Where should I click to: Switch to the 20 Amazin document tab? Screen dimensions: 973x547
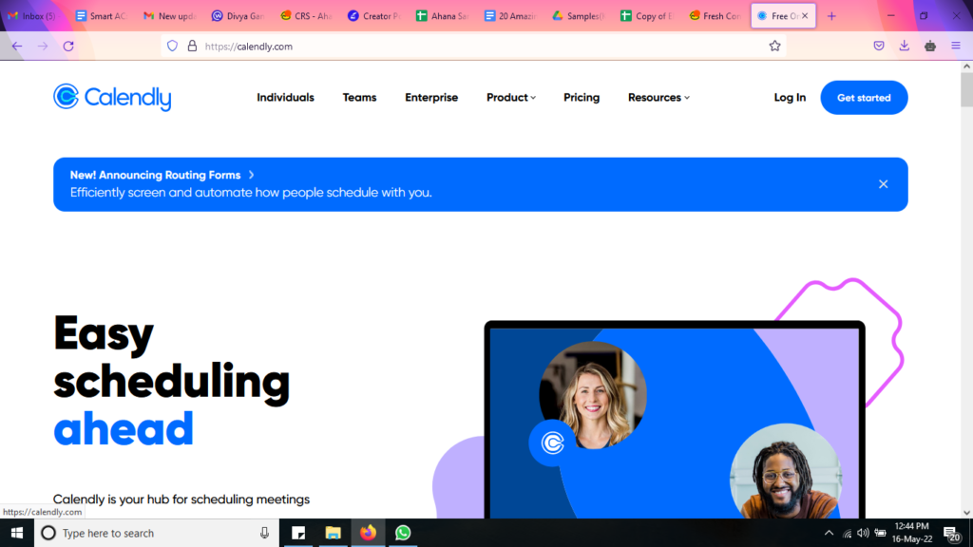pos(510,16)
